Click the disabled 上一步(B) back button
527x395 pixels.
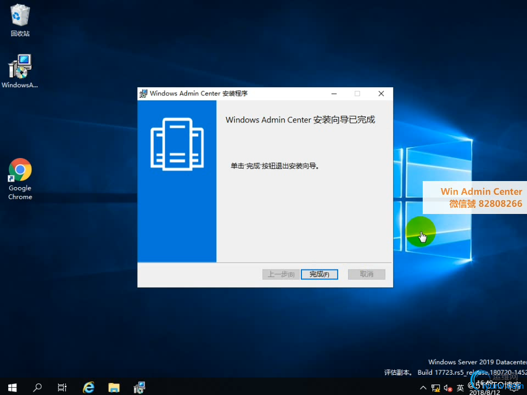(x=281, y=274)
